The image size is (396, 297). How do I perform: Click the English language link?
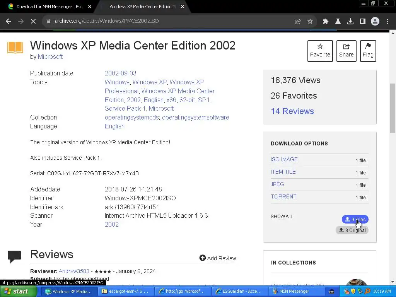tap(114, 126)
